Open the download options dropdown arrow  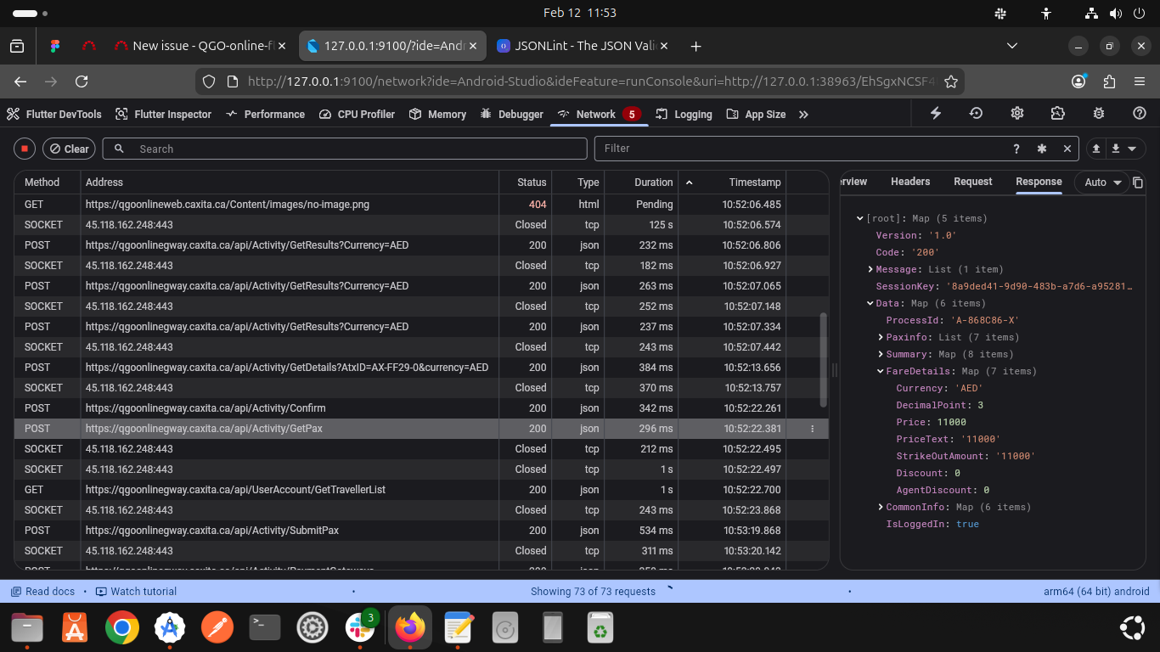coord(1131,149)
